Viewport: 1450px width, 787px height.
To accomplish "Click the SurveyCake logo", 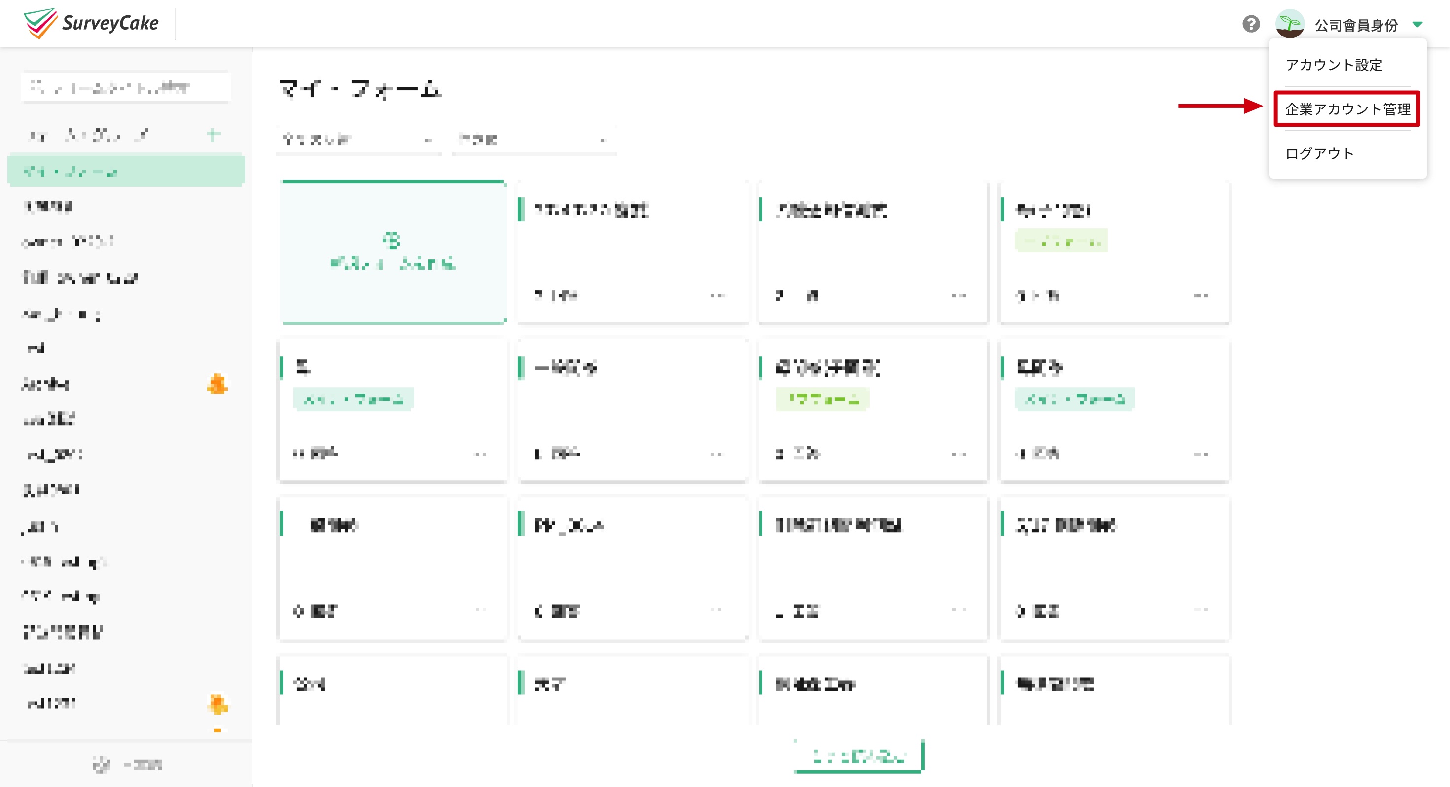I will 91,23.
